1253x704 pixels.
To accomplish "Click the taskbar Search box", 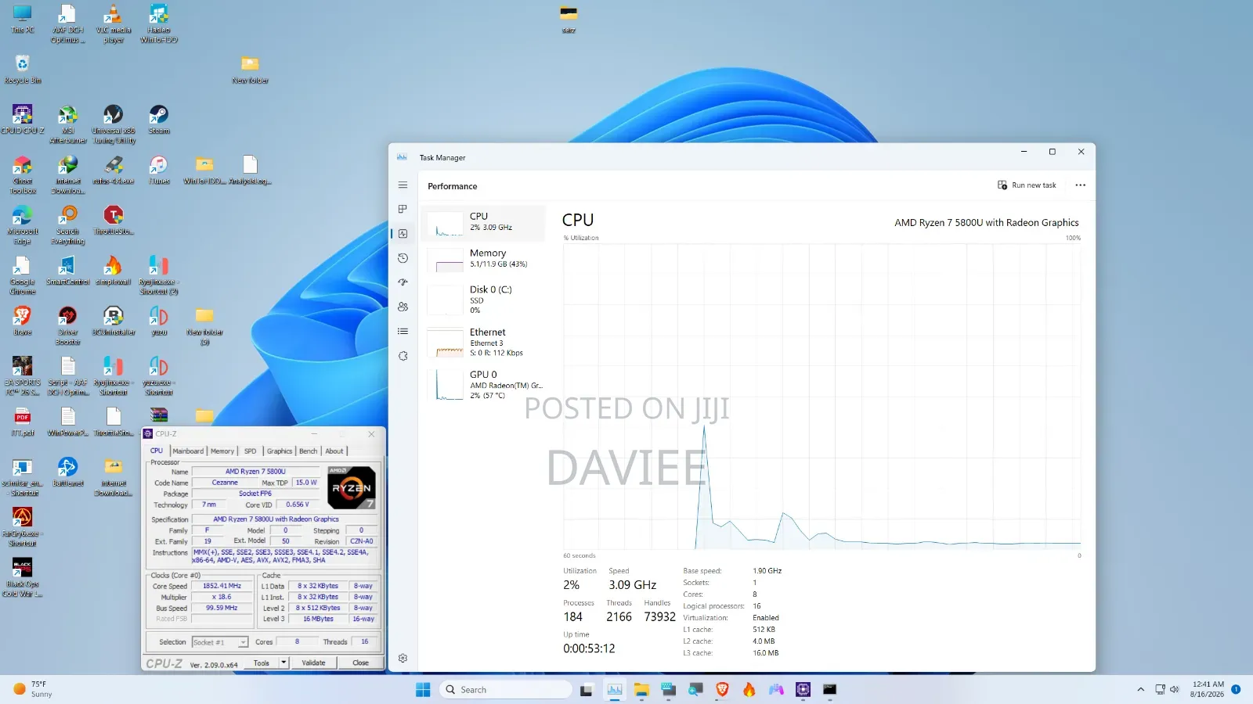I will [x=505, y=689].
